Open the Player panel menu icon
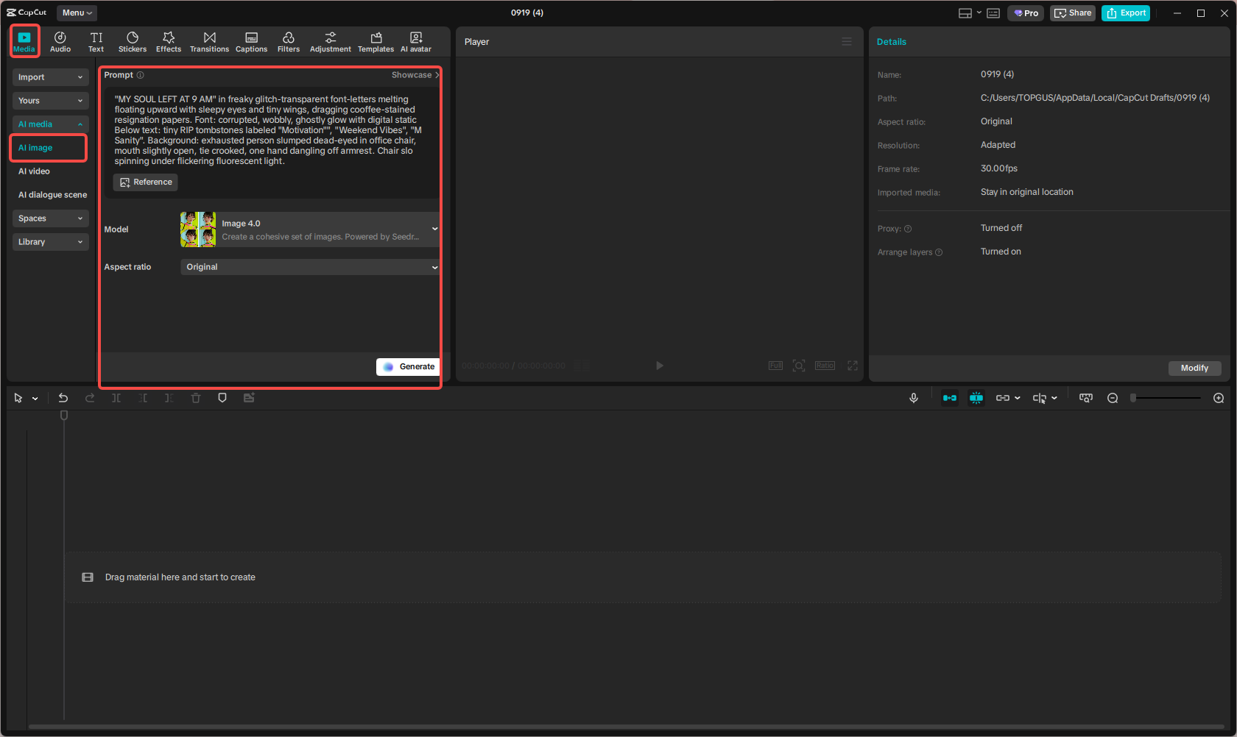Screen dimensions: 1237x737 pyautogui.click(x=847, y=42)
